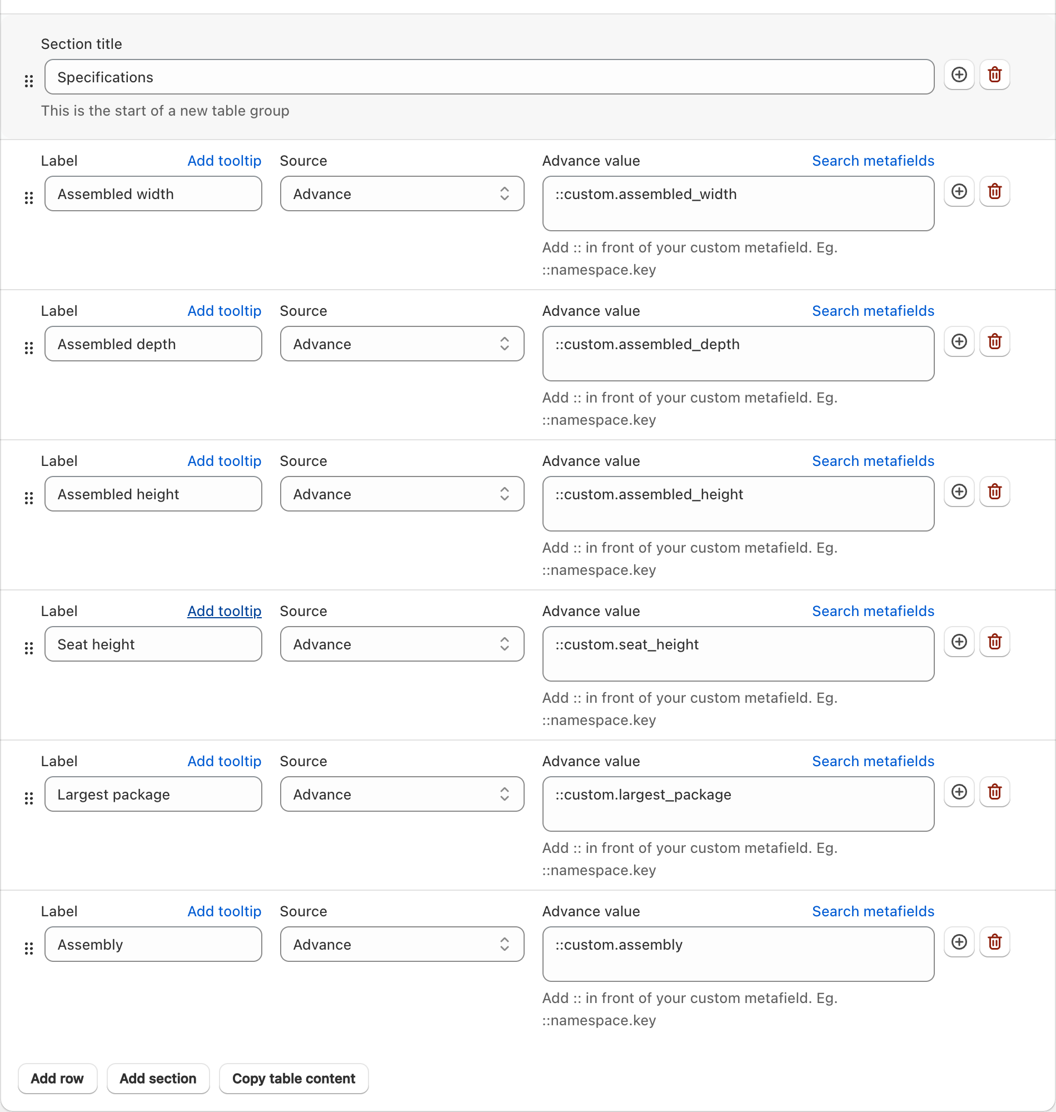Image resolution: width=1056 pixels, height=1112 pixels.
Task: Open the Source selector for Assembly row
Action: click(x=402, y=944)
